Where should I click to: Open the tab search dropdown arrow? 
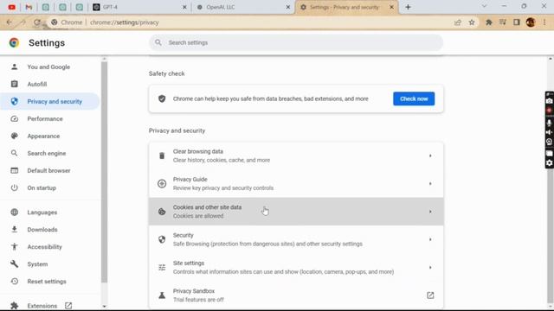(485, 6)
